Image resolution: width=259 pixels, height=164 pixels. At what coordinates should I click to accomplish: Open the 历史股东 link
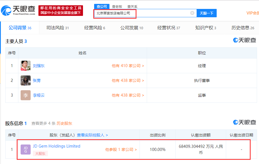(64, 123)
